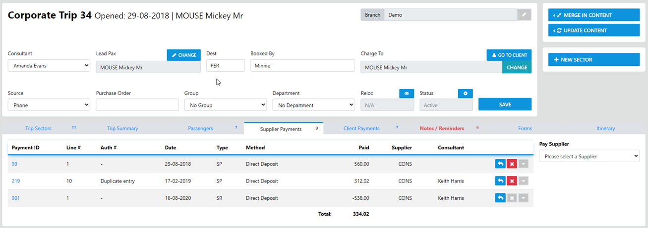
Task: Open the Notes / Reminders tab
Action: tap(442, 129)
